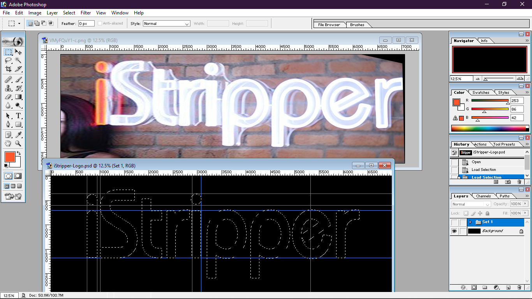Reset to default black and white colors
Screen dimensions: 532x299
[x=6, y=166]
